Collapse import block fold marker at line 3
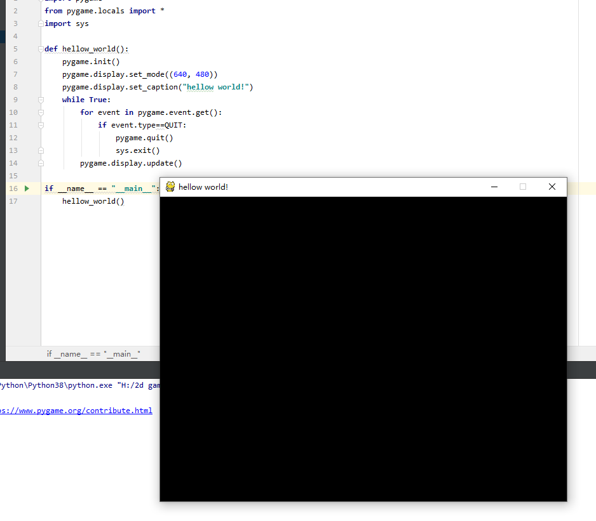Image resolution: width=596 pixels, height=521 pixels. tap(41, 23)
